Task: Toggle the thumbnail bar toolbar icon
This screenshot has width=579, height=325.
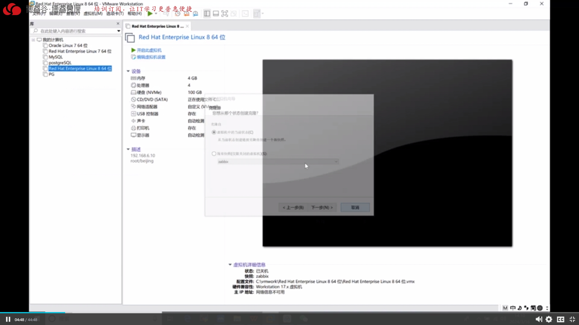Action: coord(216,14)
